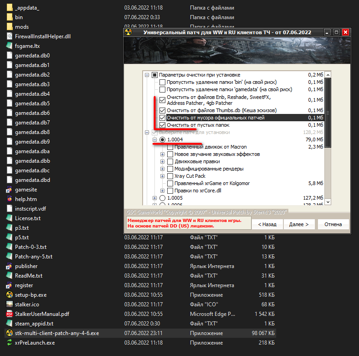Select the setup-bp.exe radiation icon
359x356 pixels.
pos(10,294)
